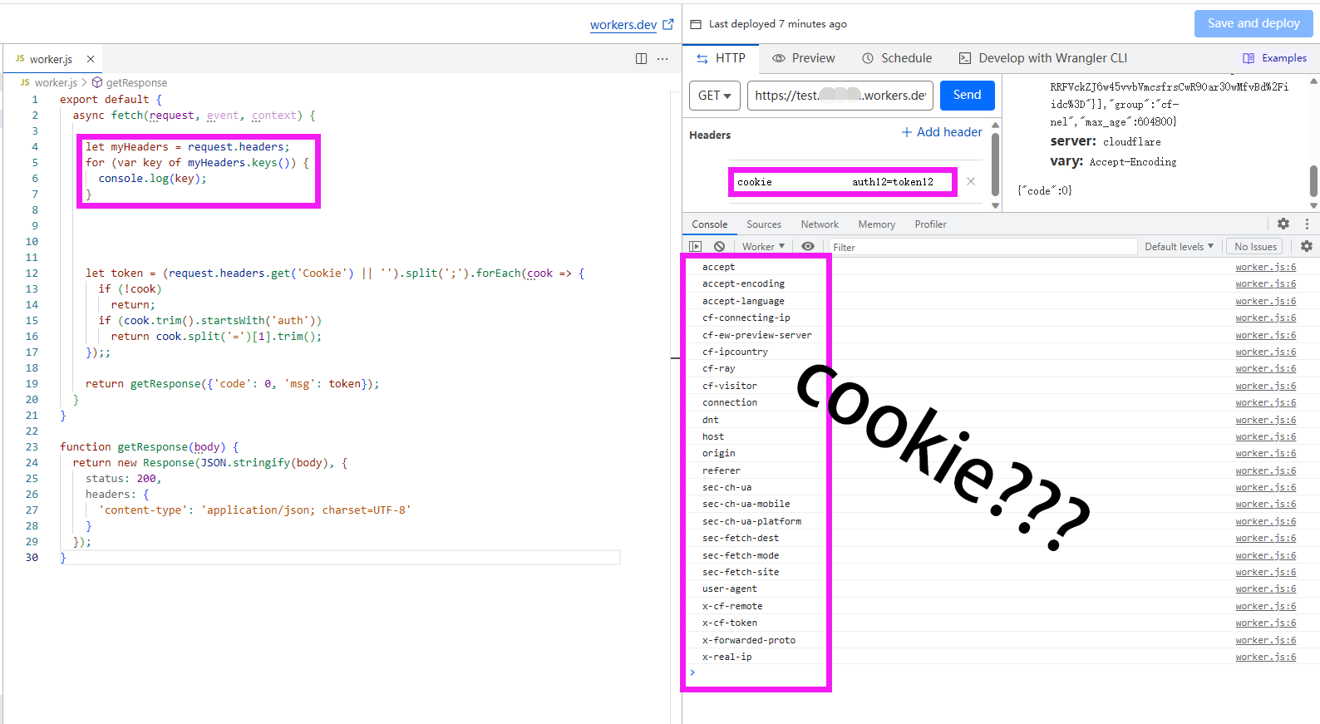Send the HTTP request
The image size is (1320, 724).
tap(967, 95)
